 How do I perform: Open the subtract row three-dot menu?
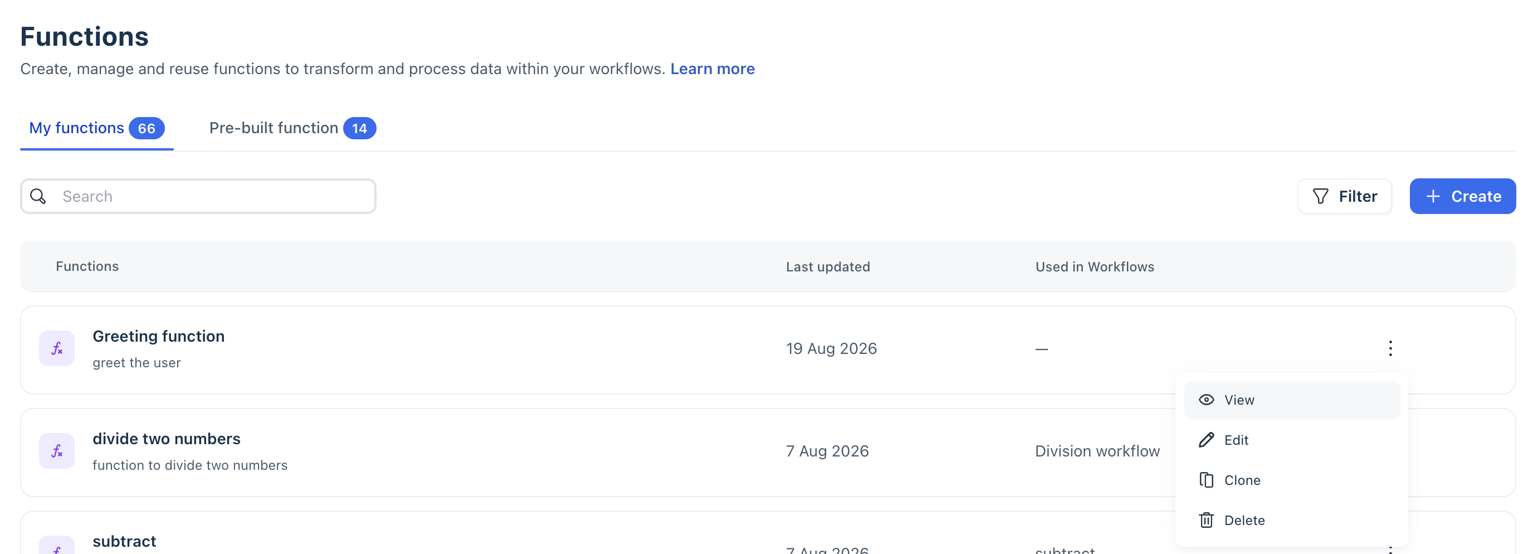(x=1390, y=549)
